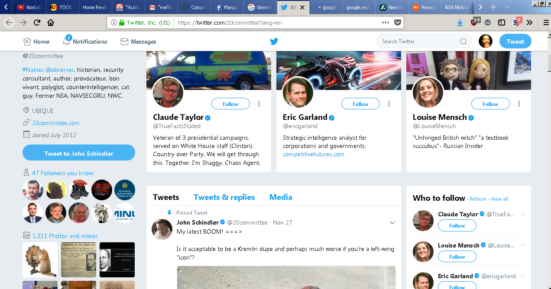Open the 20committee.com link
Image resolution: width=551 pixels, height=289 pixels.
55,123
